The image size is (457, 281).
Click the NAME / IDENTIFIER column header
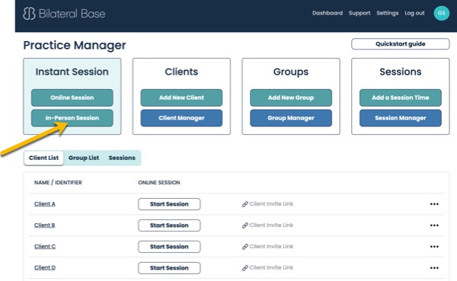(58, 183)
